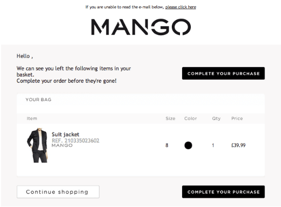
Task: Click the small MANGO brand label under item
Action: click(62, 145)
